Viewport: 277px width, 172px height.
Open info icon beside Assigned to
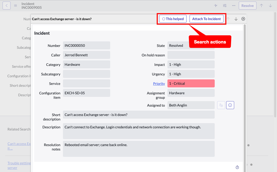coord(230,105)
